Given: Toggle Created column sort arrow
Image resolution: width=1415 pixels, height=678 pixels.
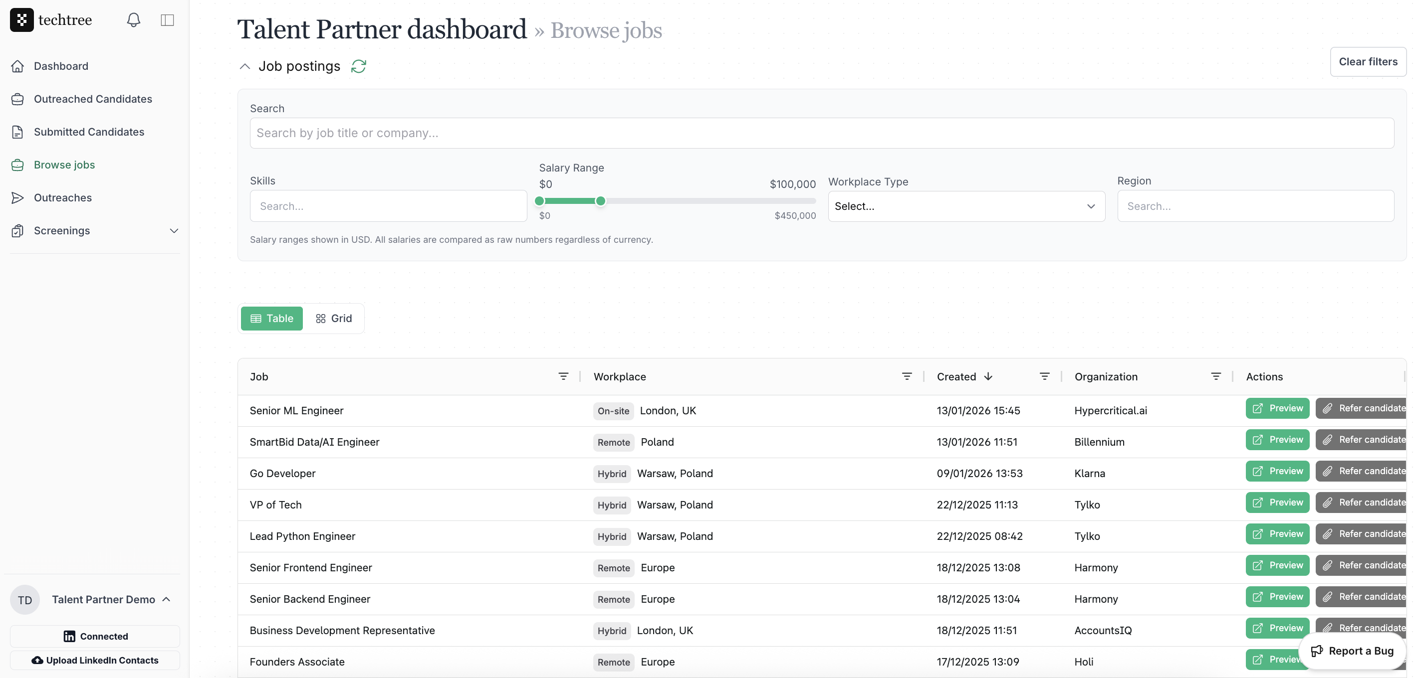Looking at the screenshot, I should (988, 376).
